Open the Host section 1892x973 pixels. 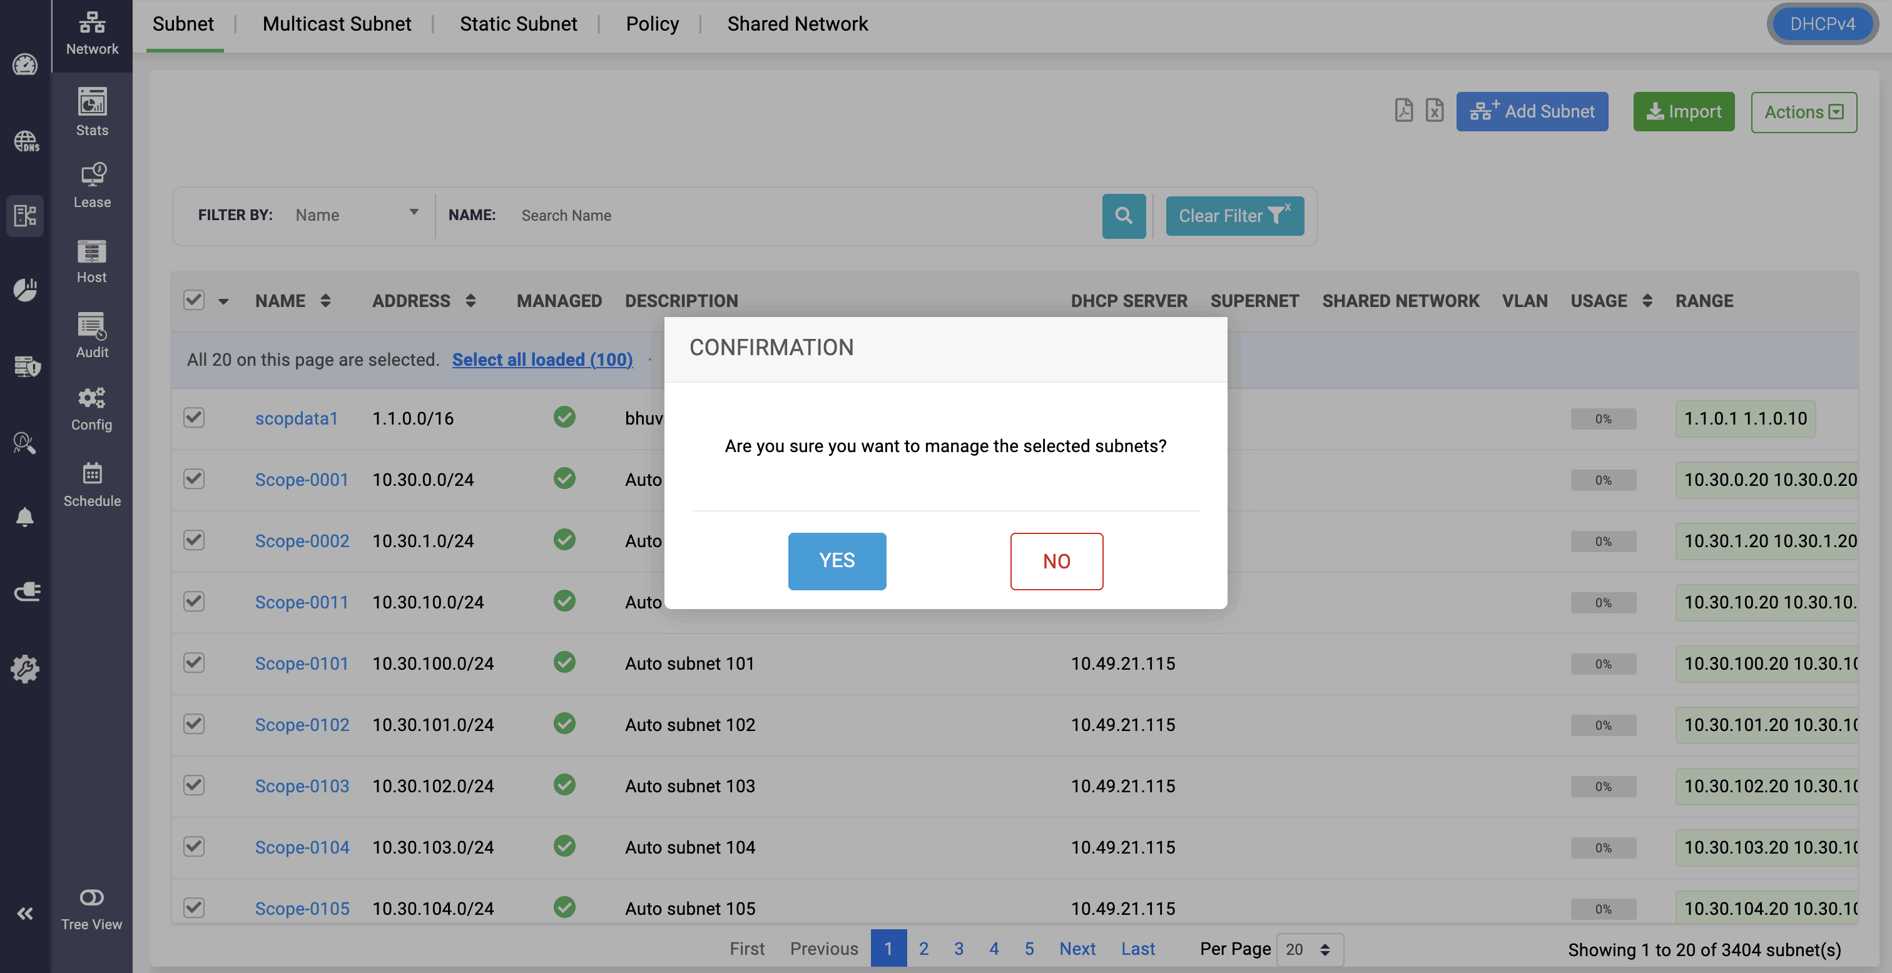click(92, 261)
